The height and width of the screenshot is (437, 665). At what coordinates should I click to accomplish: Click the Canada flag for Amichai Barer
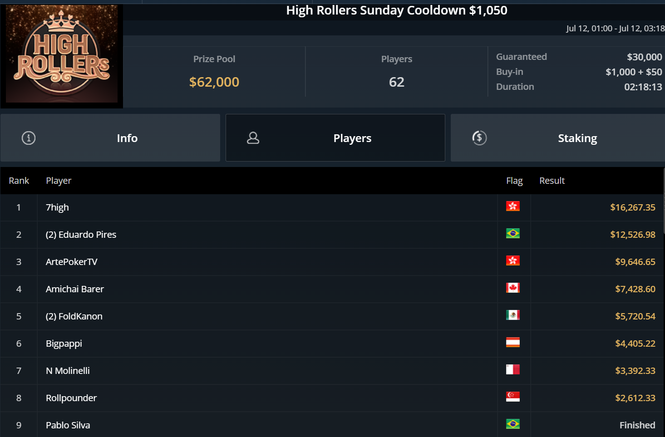point(512,288)
